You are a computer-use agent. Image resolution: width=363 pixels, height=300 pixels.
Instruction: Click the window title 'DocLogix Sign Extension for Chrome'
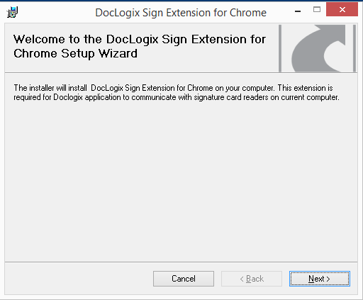click(x=181, y=13)
